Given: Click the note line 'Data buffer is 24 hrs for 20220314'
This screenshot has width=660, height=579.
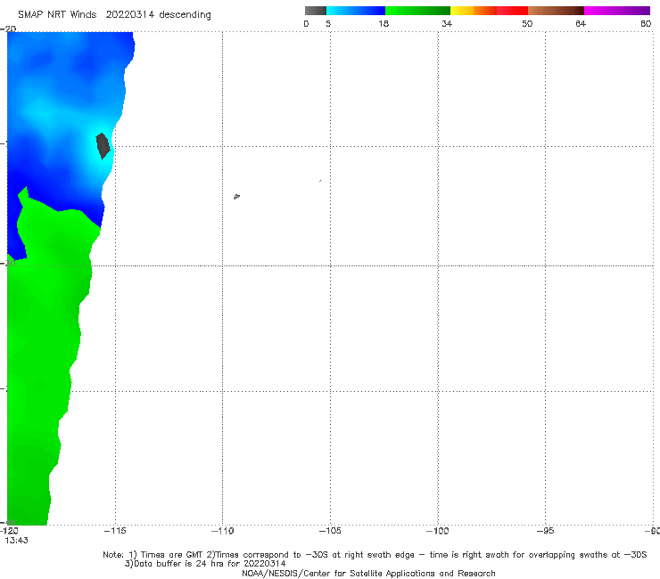Looking at the screenshot, I should (x=205, y=564).
